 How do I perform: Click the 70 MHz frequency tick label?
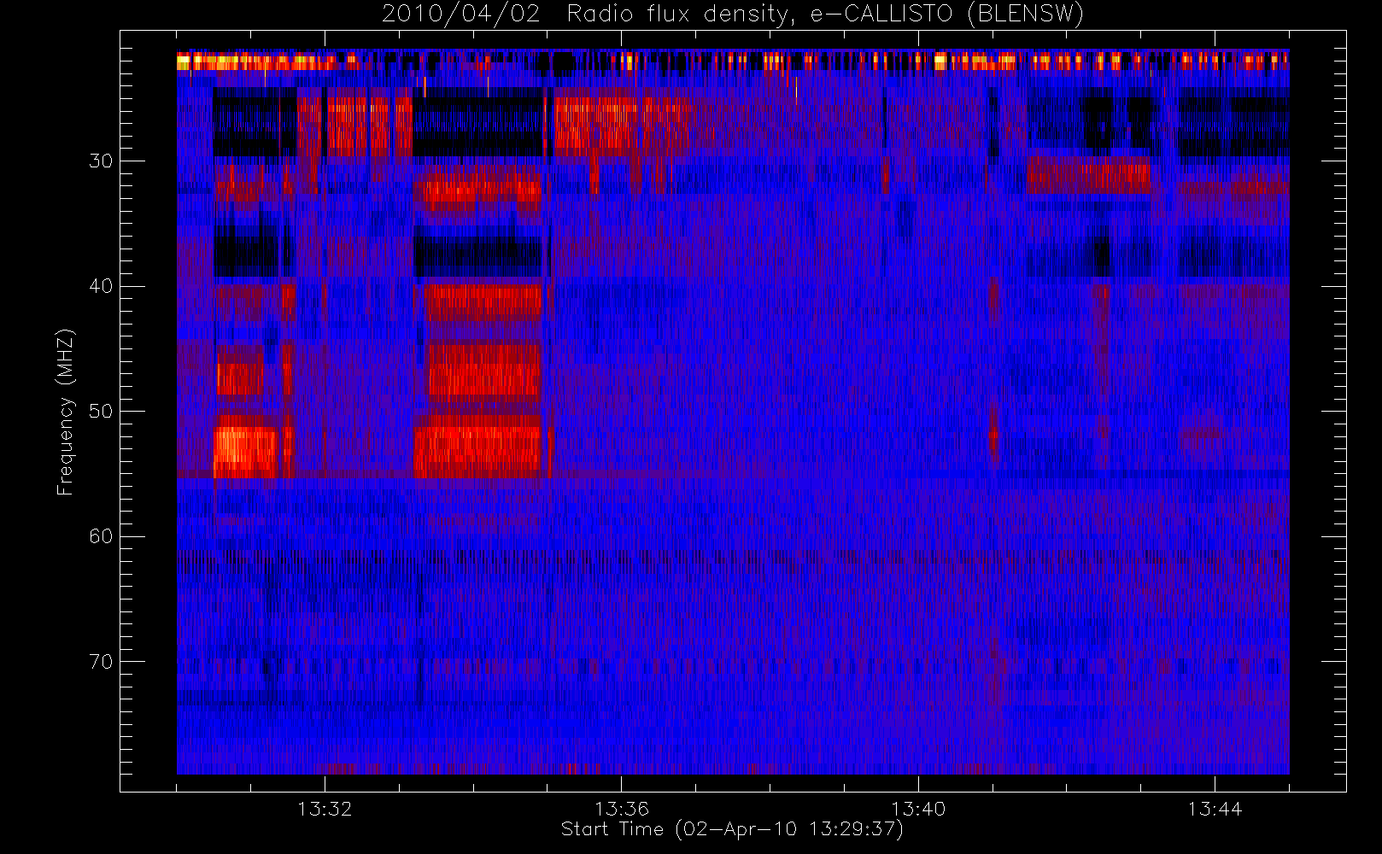(101, 661)
